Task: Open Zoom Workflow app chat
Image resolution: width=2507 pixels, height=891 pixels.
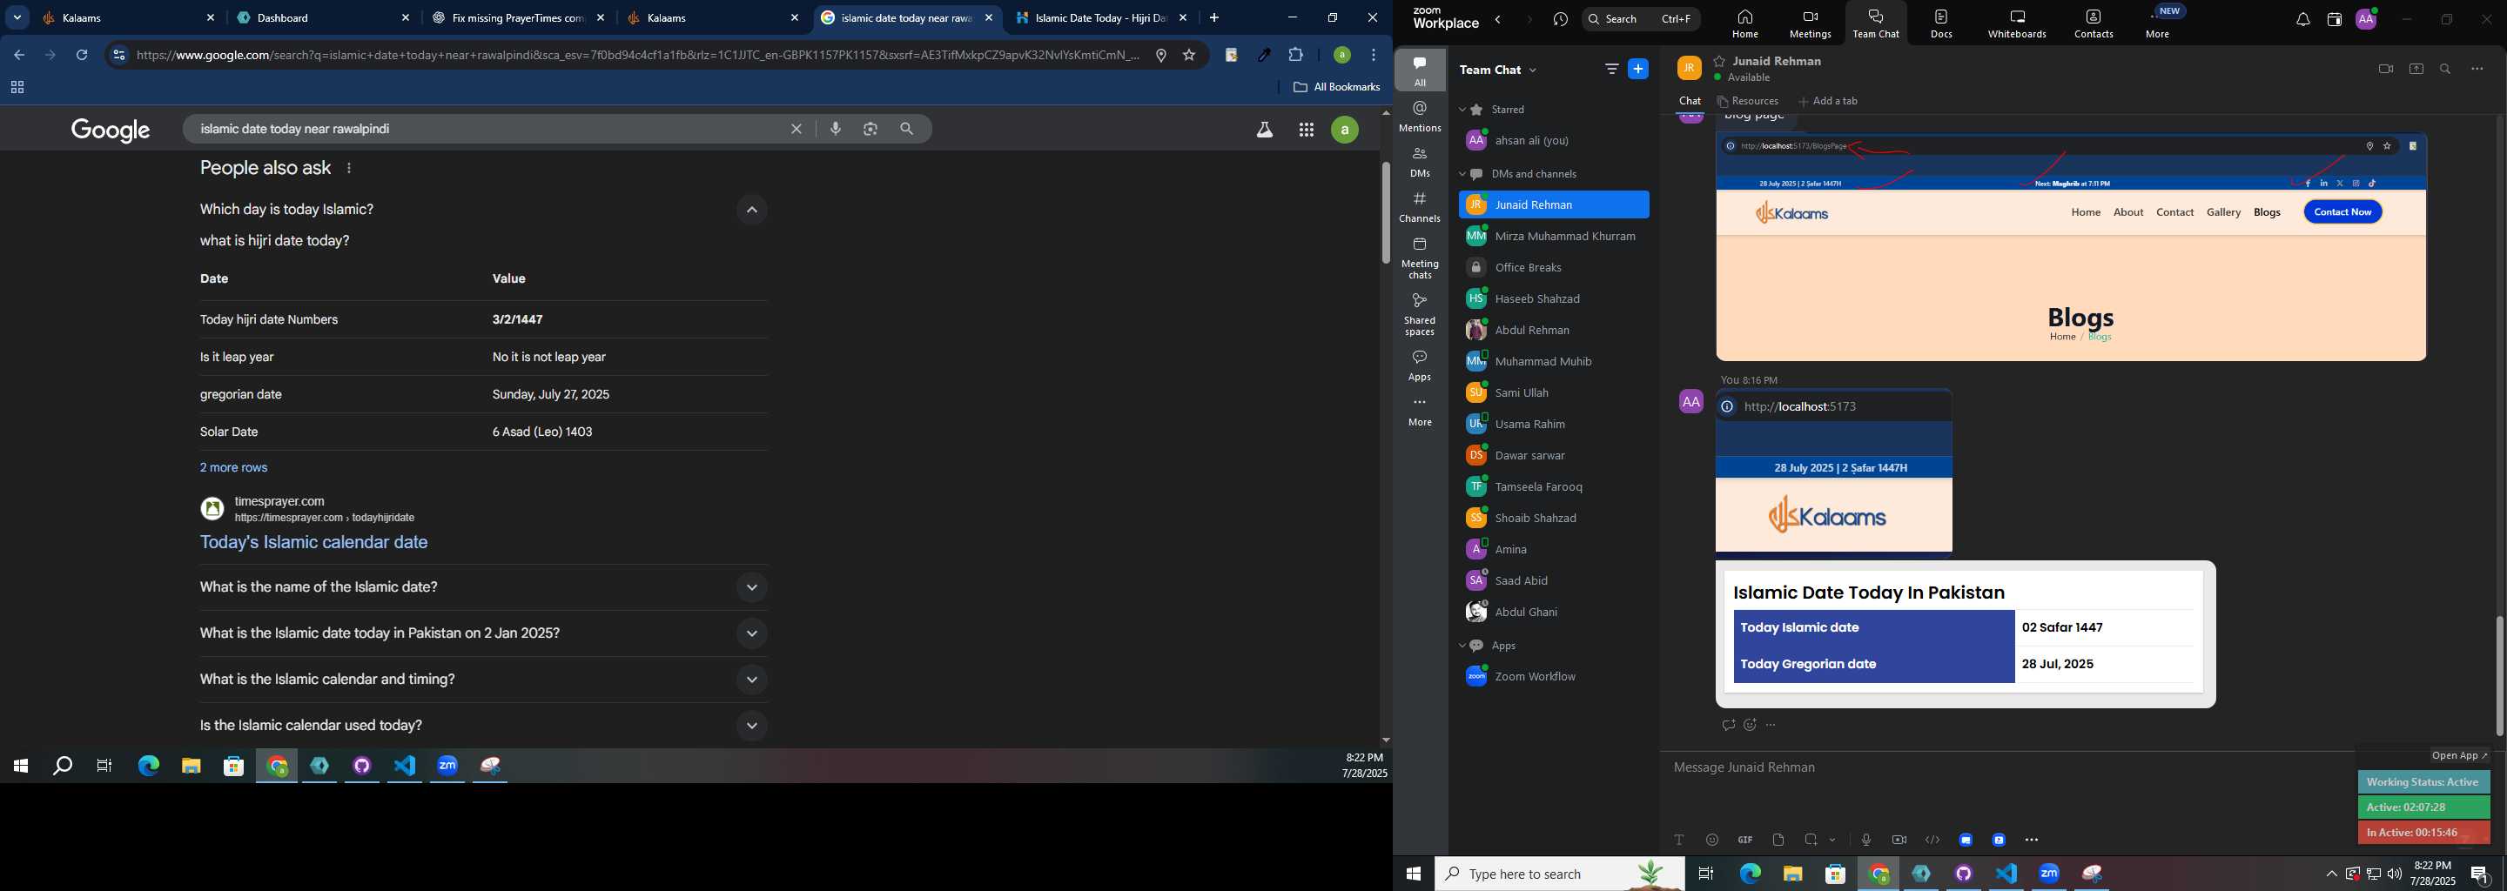Action: coord(1553,677)
